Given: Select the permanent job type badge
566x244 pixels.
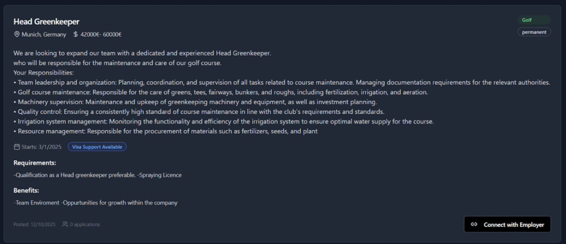Looking at the screenshot, I should pyautogui.click(x=534, y=32).
